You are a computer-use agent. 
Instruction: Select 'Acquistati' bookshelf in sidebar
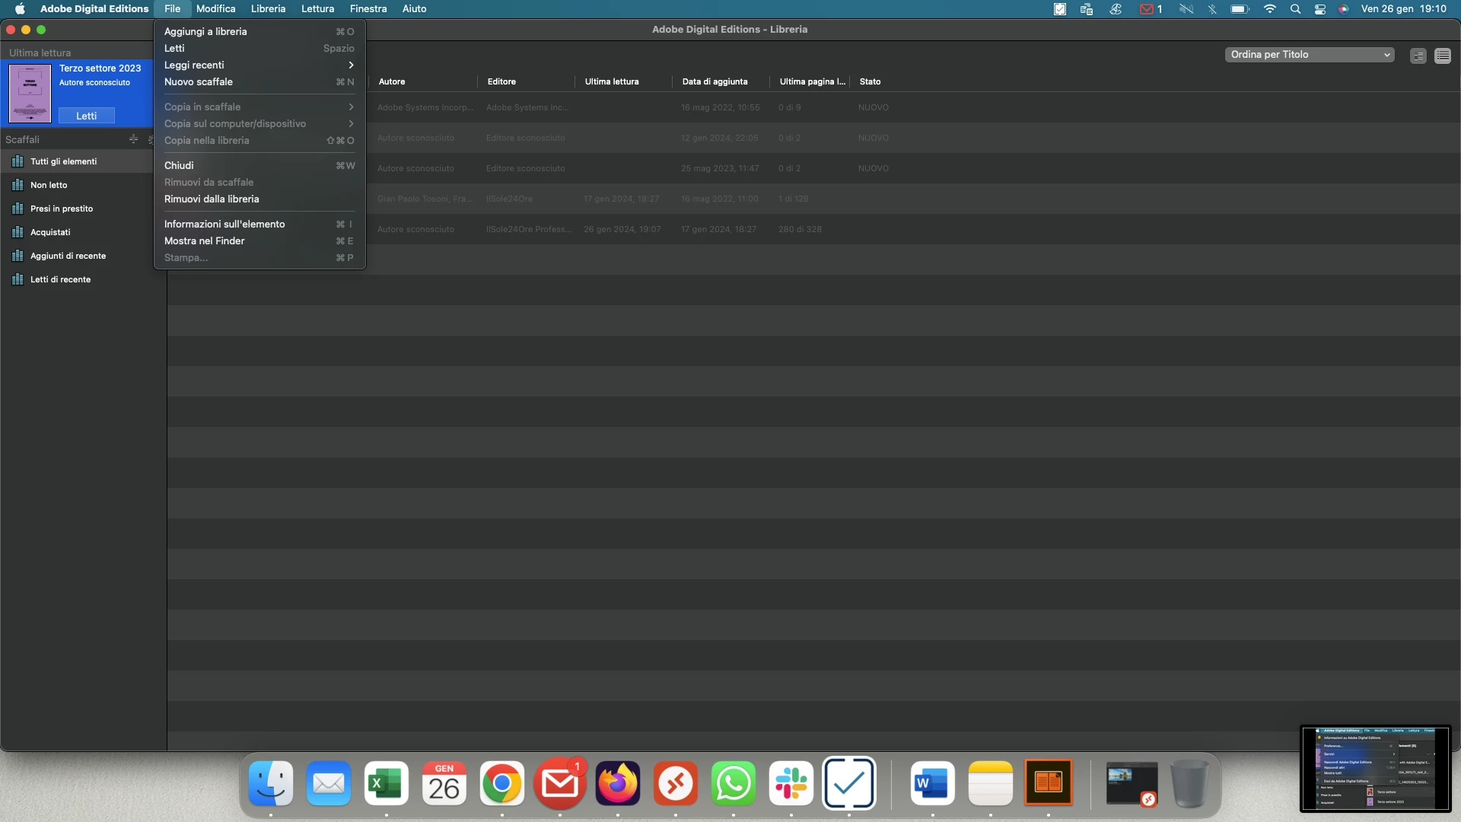(x=50, y=232)
